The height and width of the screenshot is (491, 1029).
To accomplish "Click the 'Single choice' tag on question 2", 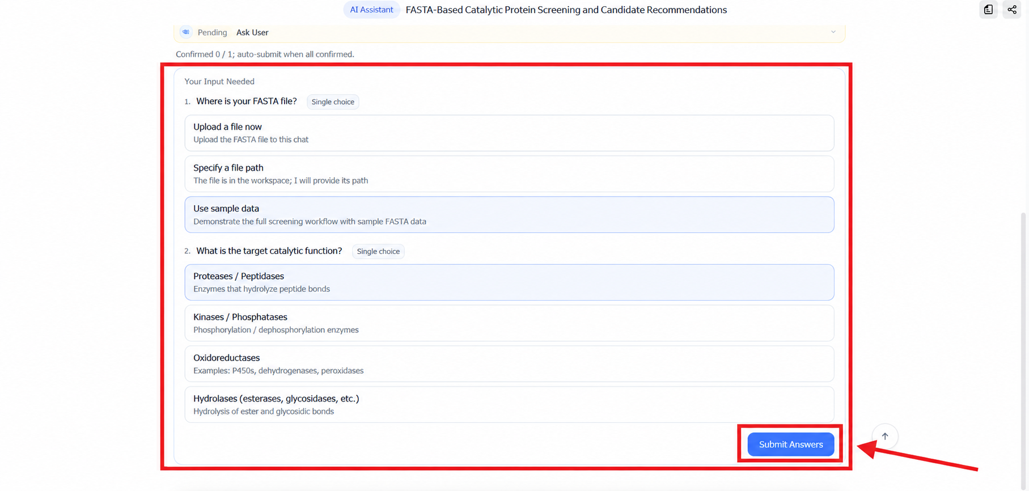I will click(x=378, y=252).
